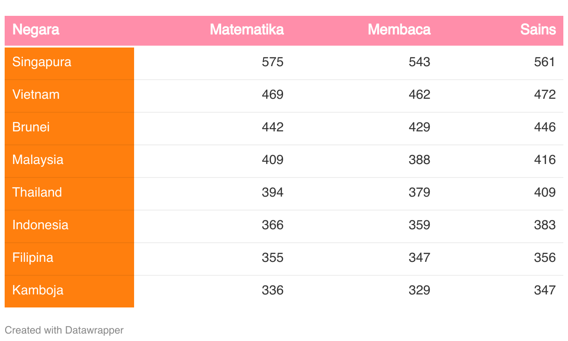Viewport: 568px width, 341px height.
Task: Select the Malaysia row label
Action: coord(38,160)
